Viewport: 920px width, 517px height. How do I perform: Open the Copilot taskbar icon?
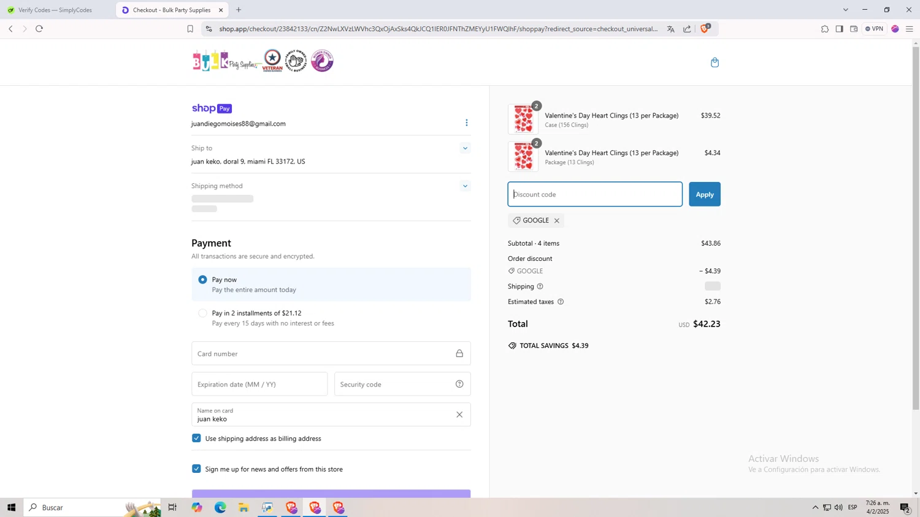(x=196, y=507)
